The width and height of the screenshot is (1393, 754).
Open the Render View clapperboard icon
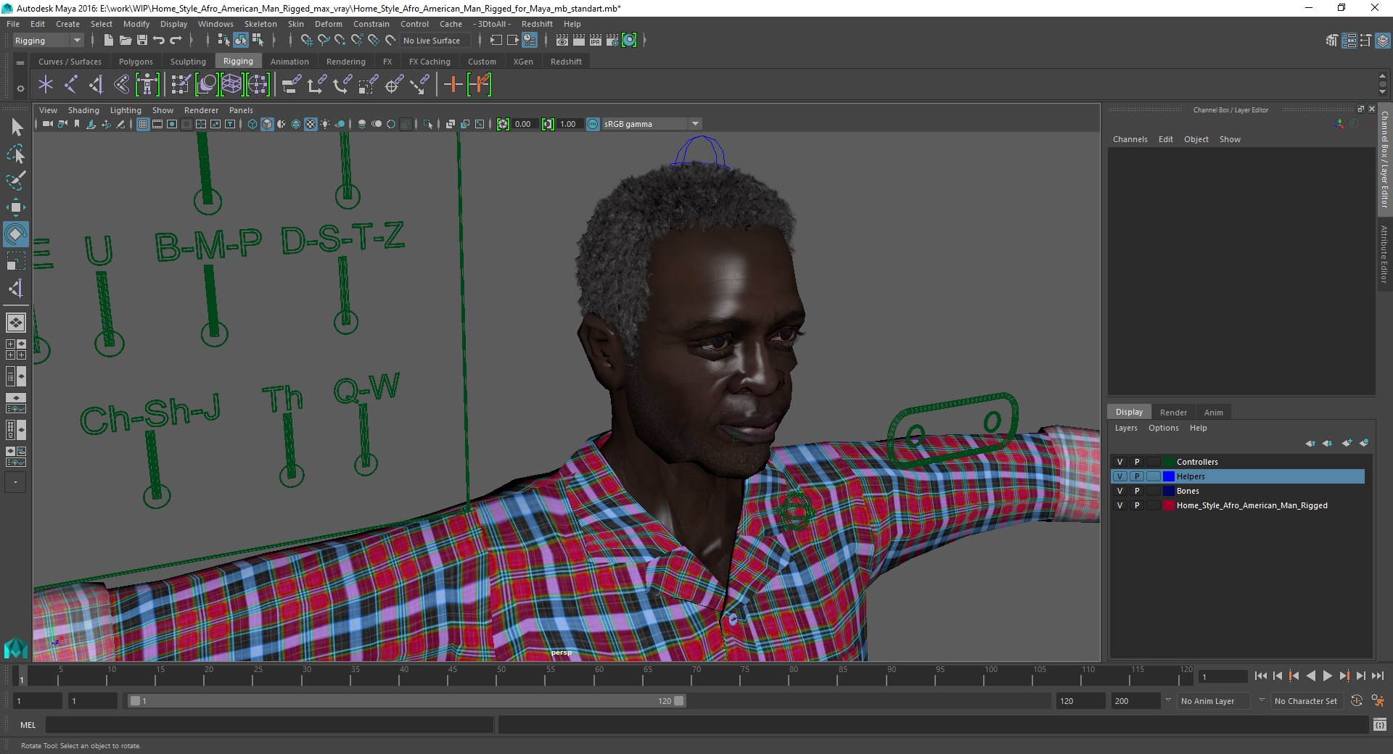coord(562,41)
